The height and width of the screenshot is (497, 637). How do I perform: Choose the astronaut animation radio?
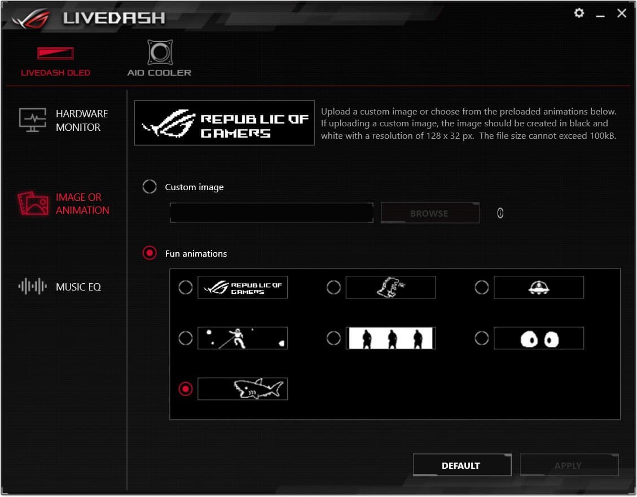tap(186, 338)
